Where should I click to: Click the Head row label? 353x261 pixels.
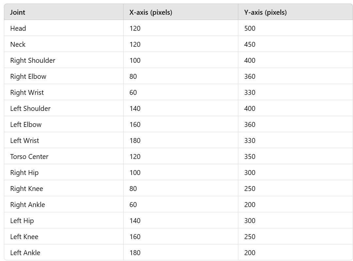(18, 28)
